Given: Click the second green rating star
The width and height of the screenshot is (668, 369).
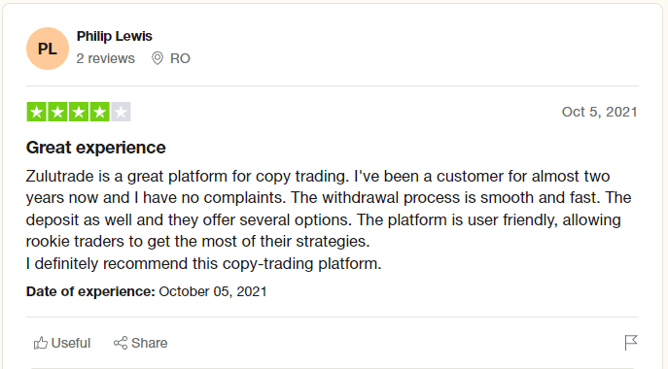Looking at the screenshot, I should [57, 112].
